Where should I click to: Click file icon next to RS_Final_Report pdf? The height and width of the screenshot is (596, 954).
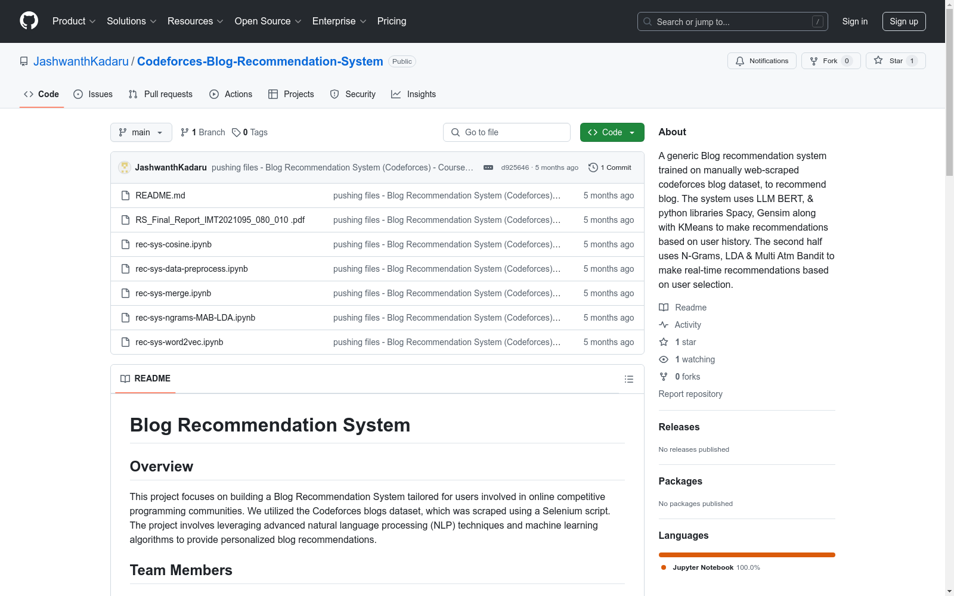coord(125,220)
